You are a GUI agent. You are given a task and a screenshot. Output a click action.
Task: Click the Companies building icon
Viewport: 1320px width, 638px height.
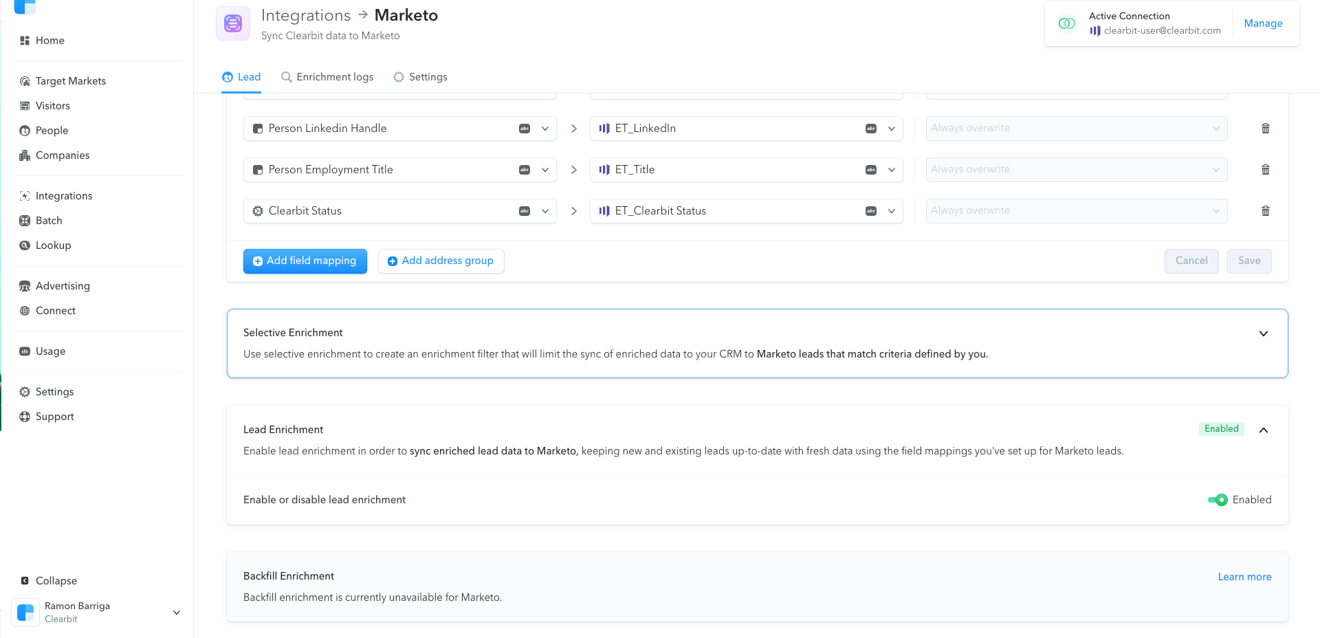coord(25,155)
